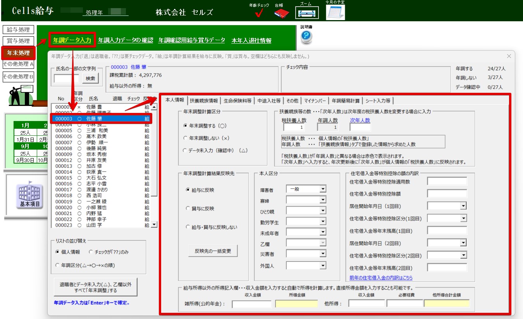This screenshot has width=523, height=319.
Task: Open the 説明書 help question mark icon
Action: pos(306,37)
